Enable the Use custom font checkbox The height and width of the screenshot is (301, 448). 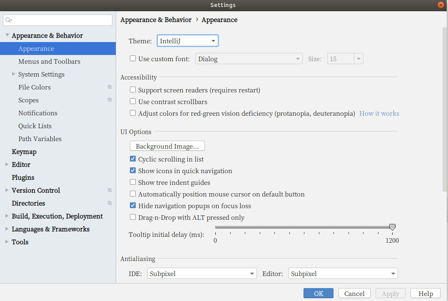click(133, 59)
